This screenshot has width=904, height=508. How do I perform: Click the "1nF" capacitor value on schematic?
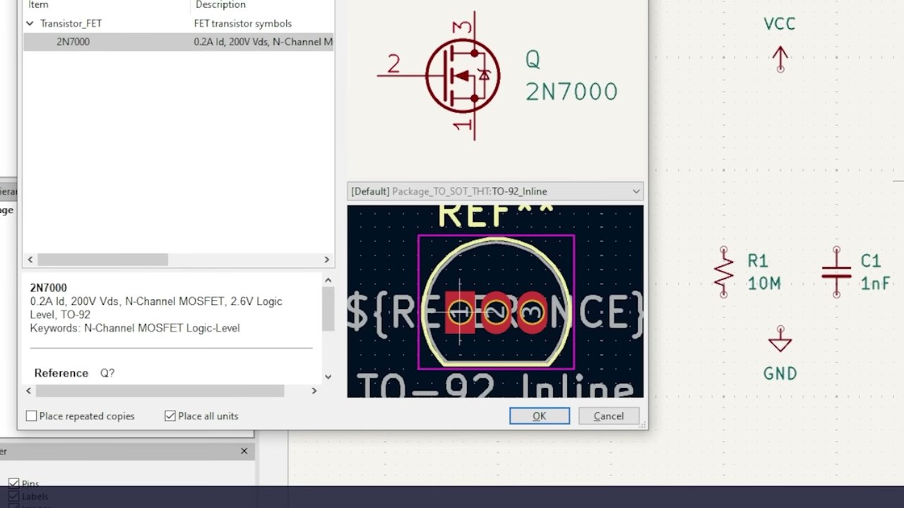coord(875,284)
